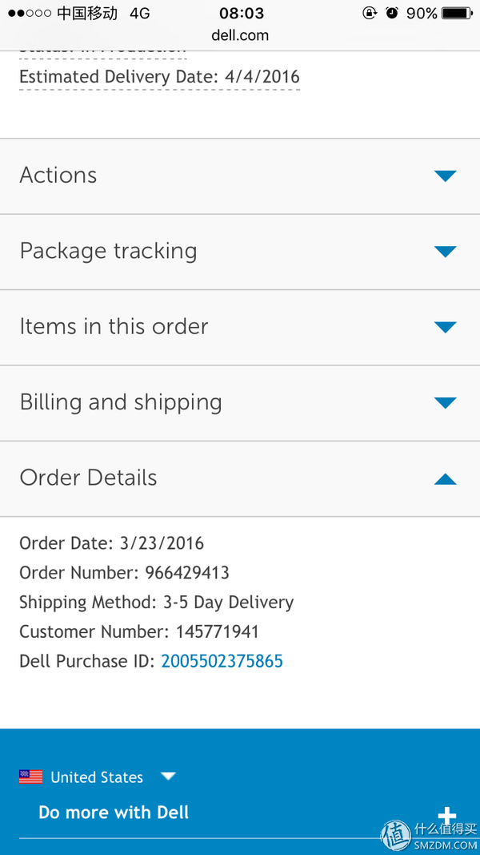The width and height of the screenshot is (480, 855).
Task: Tap the United States flag icon
Action: 30,776
